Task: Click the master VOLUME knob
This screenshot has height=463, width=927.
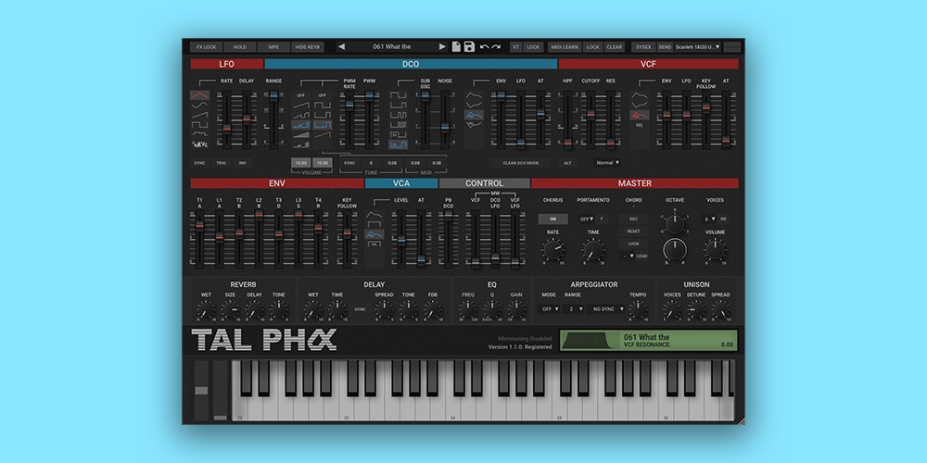Action: coord(716,250)
